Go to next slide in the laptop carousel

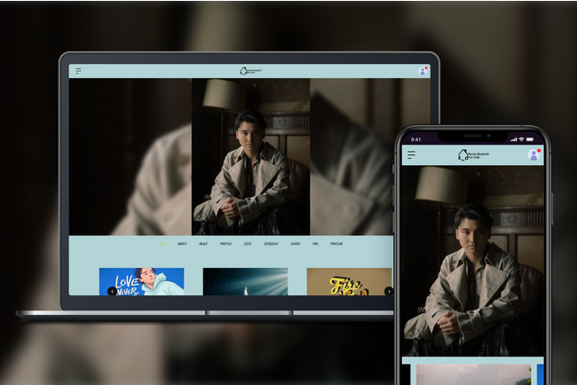pyautogui.click(x=389, y=291)
